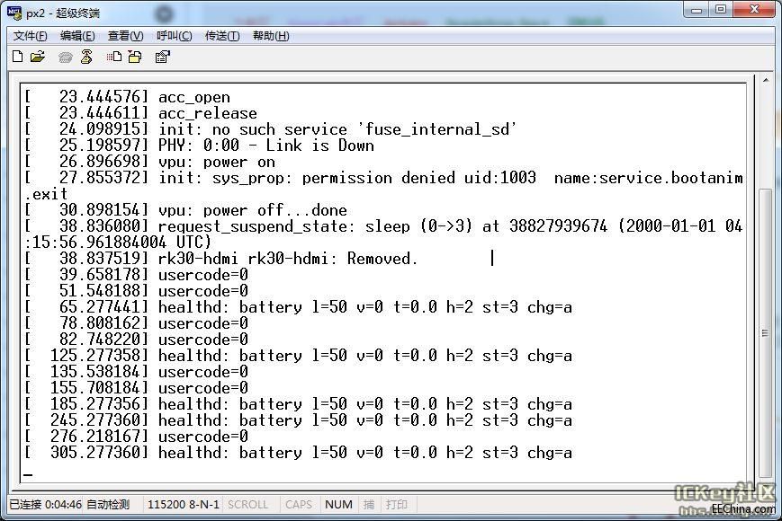Screen dimensions: 782x521
Task: Click the grayed-out Call phone icon
Action: pyautogui.click(x=66, y=57)
